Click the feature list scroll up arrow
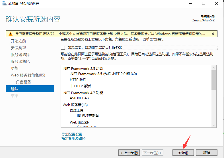 pyautogui.click(x=214, y=68)
